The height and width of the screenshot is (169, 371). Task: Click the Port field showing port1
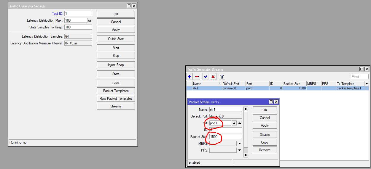pos(220,123)
